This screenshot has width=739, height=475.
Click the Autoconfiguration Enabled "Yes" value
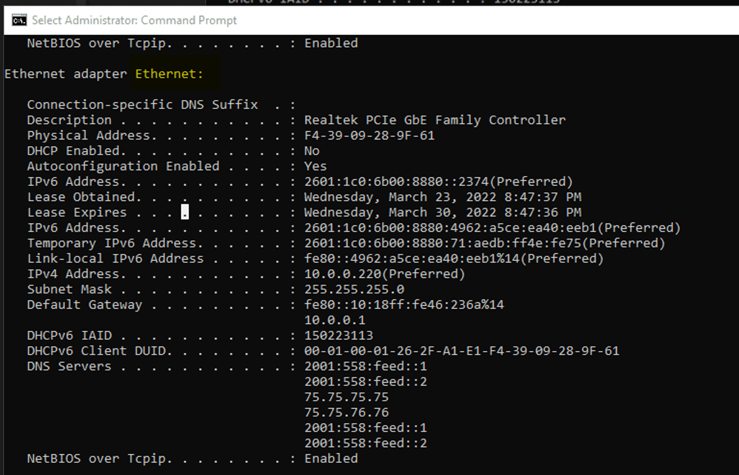(x=315, y=166)
